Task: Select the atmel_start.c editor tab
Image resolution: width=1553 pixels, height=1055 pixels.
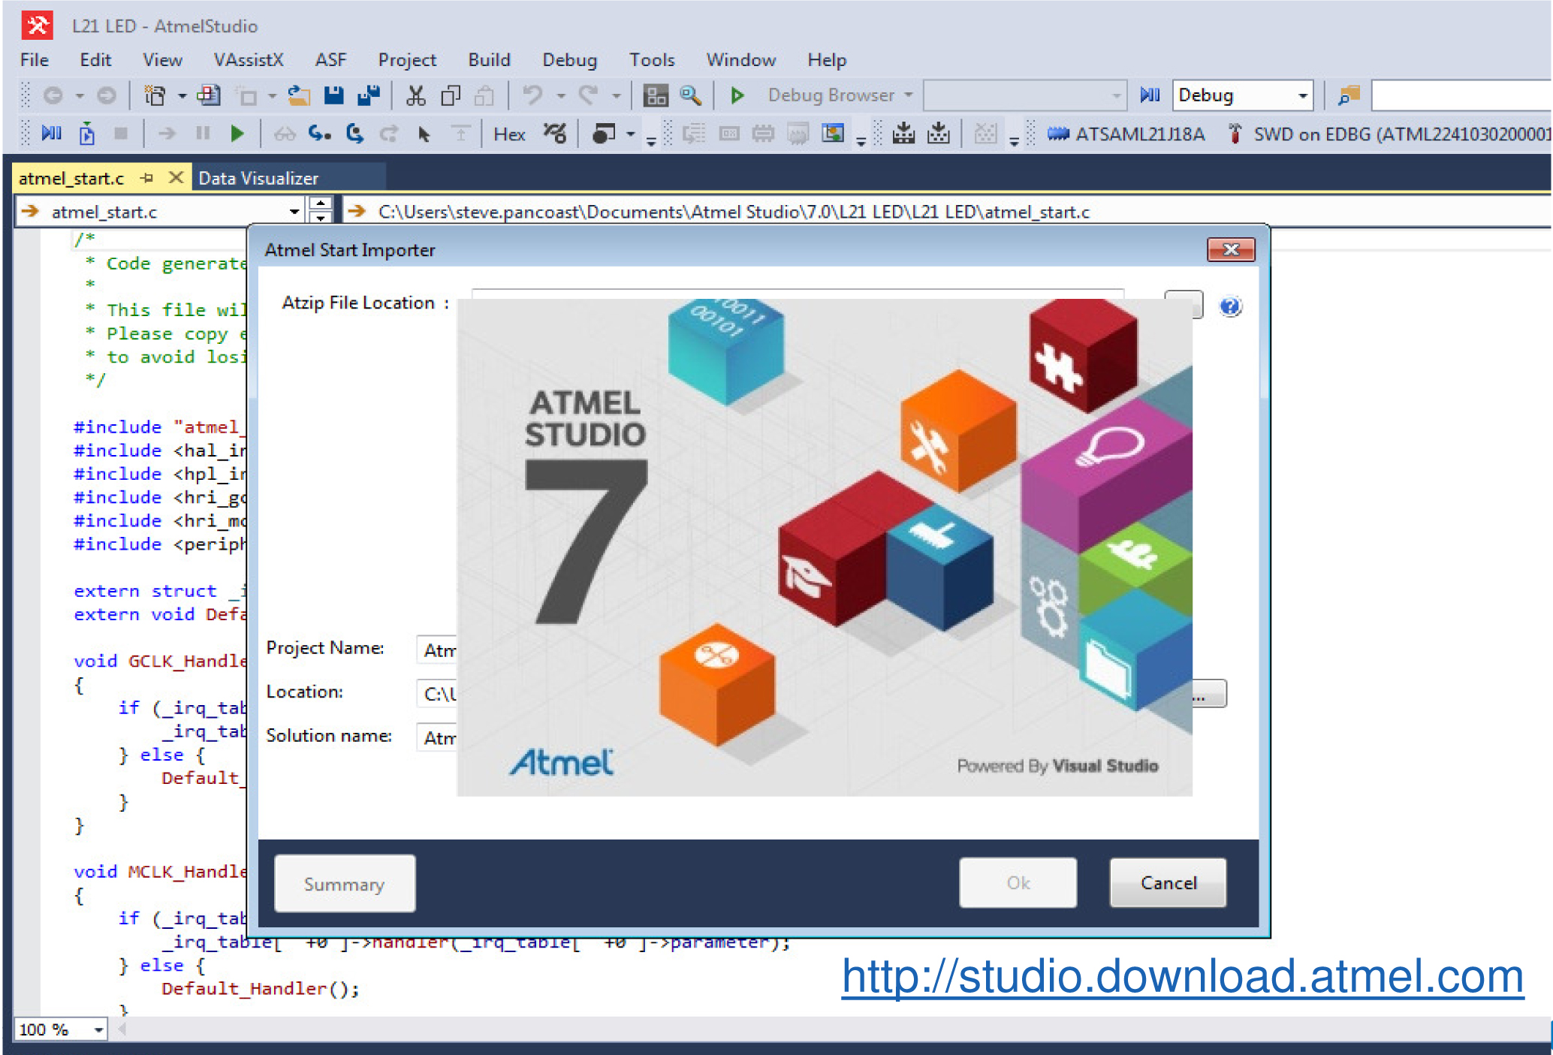Action: (71, 178)
